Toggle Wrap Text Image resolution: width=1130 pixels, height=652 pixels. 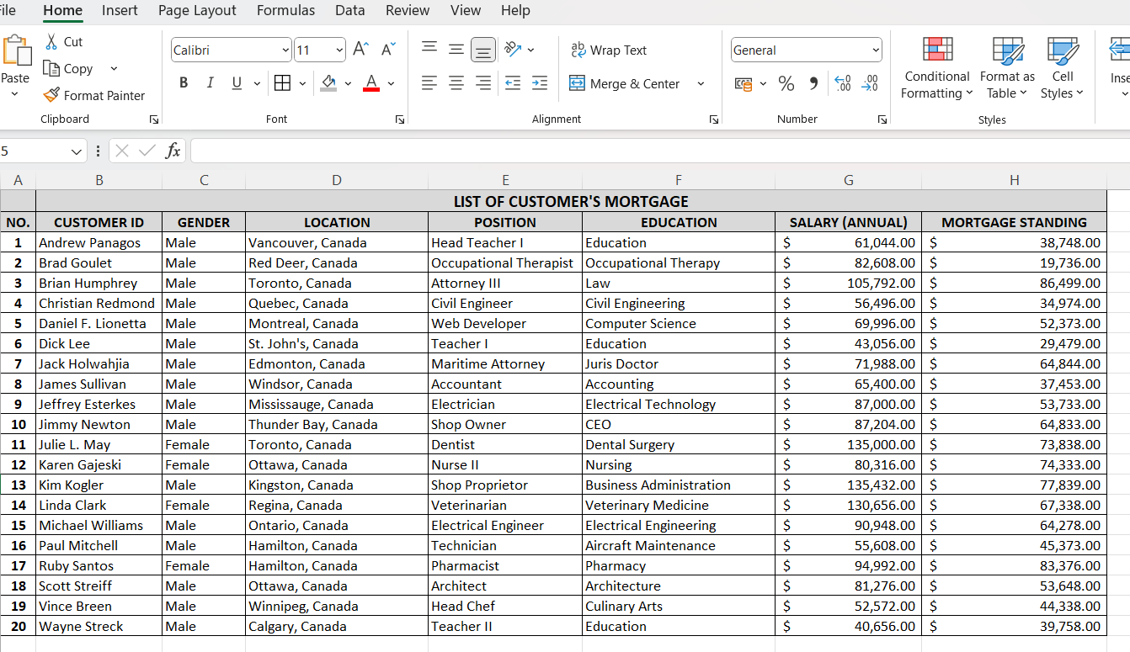pyautogui.click(x=609, y=50)
